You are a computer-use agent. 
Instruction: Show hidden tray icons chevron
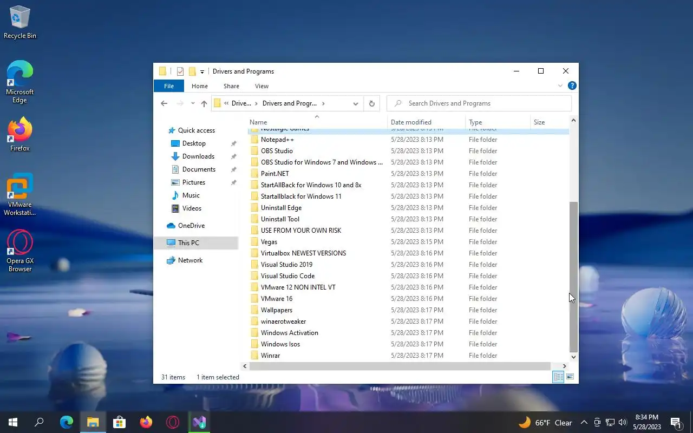584,423
